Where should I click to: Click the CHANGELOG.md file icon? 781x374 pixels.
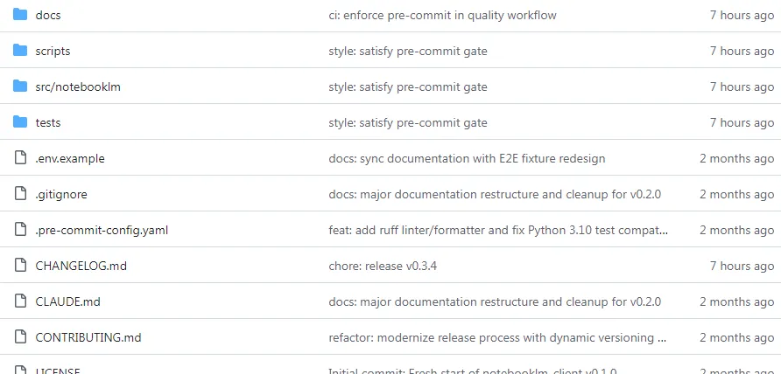tap(21, 266)
